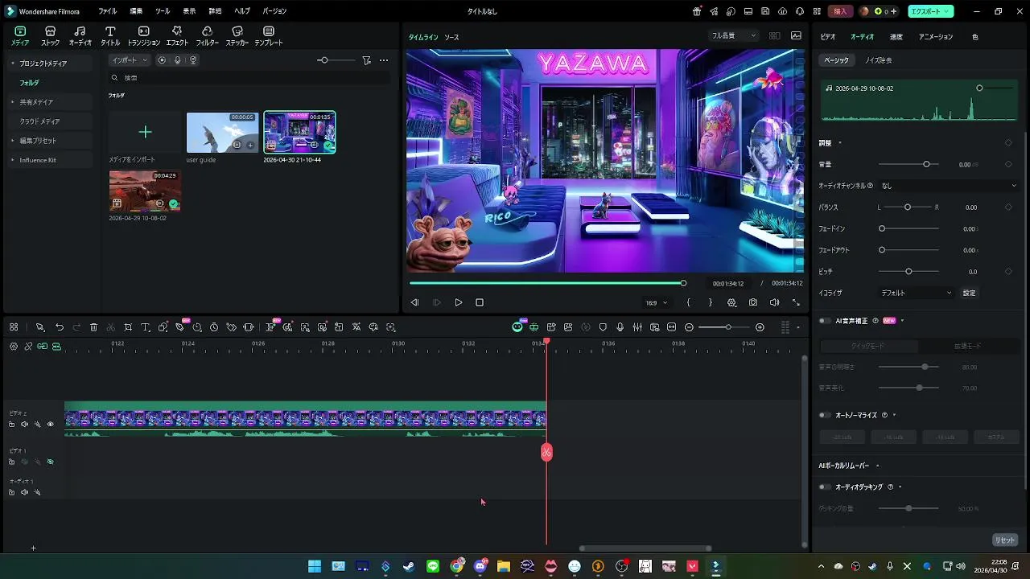Open the 16:9 aspect ratio dropdown

click(x=657, y=302)
